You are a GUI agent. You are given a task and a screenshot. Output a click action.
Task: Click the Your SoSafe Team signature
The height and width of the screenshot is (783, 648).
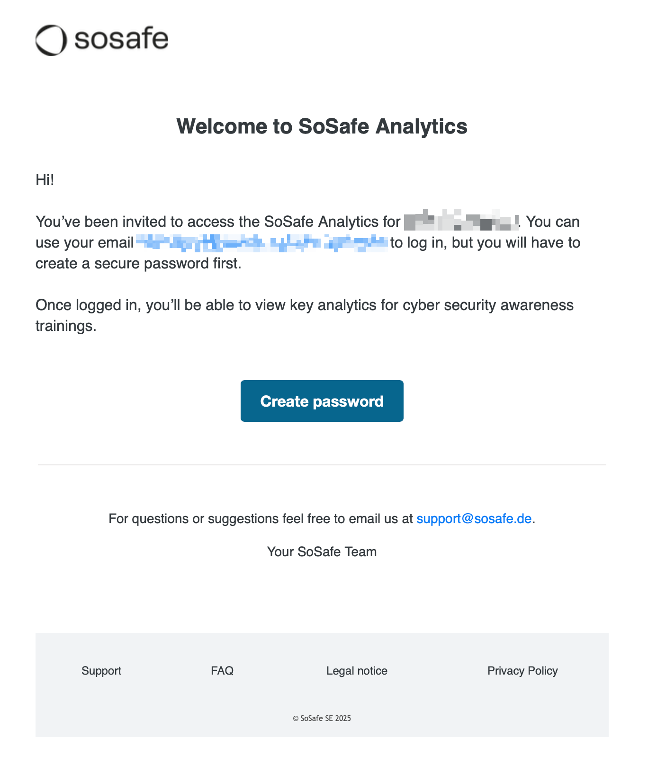(322, 552)
